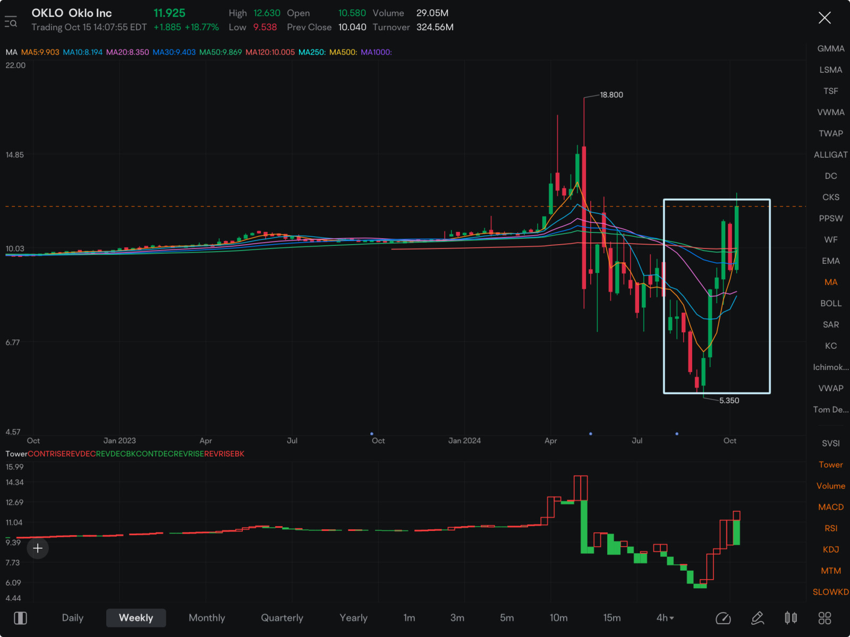The width and height of the screenshot is (850, 637).
Task: Select the 3m interval
Action: pos(457,618)
